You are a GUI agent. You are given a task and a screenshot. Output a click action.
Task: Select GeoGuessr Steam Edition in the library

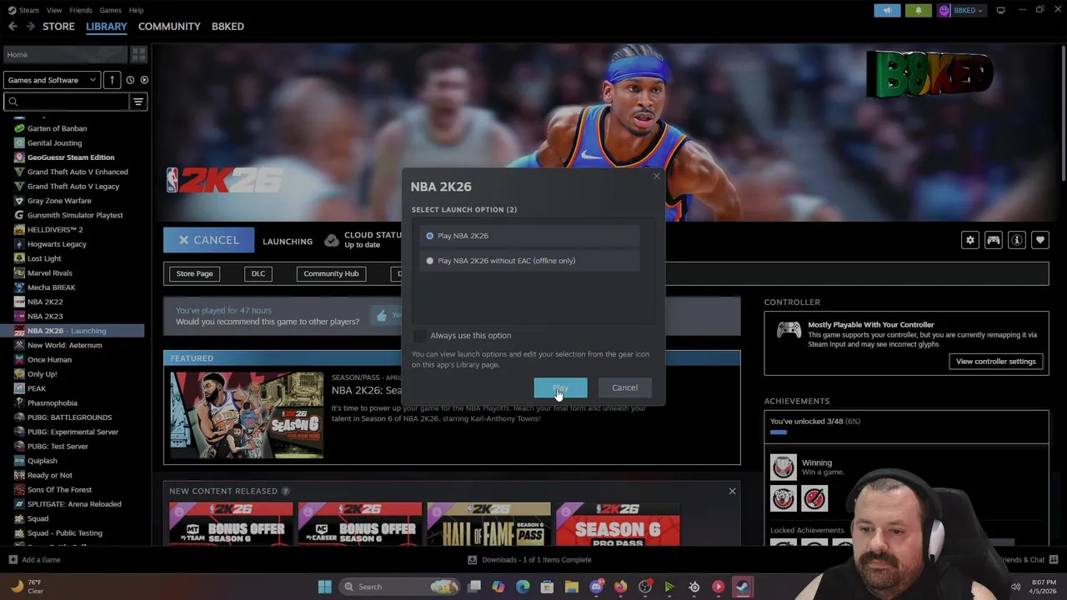[x=71, y=157]
